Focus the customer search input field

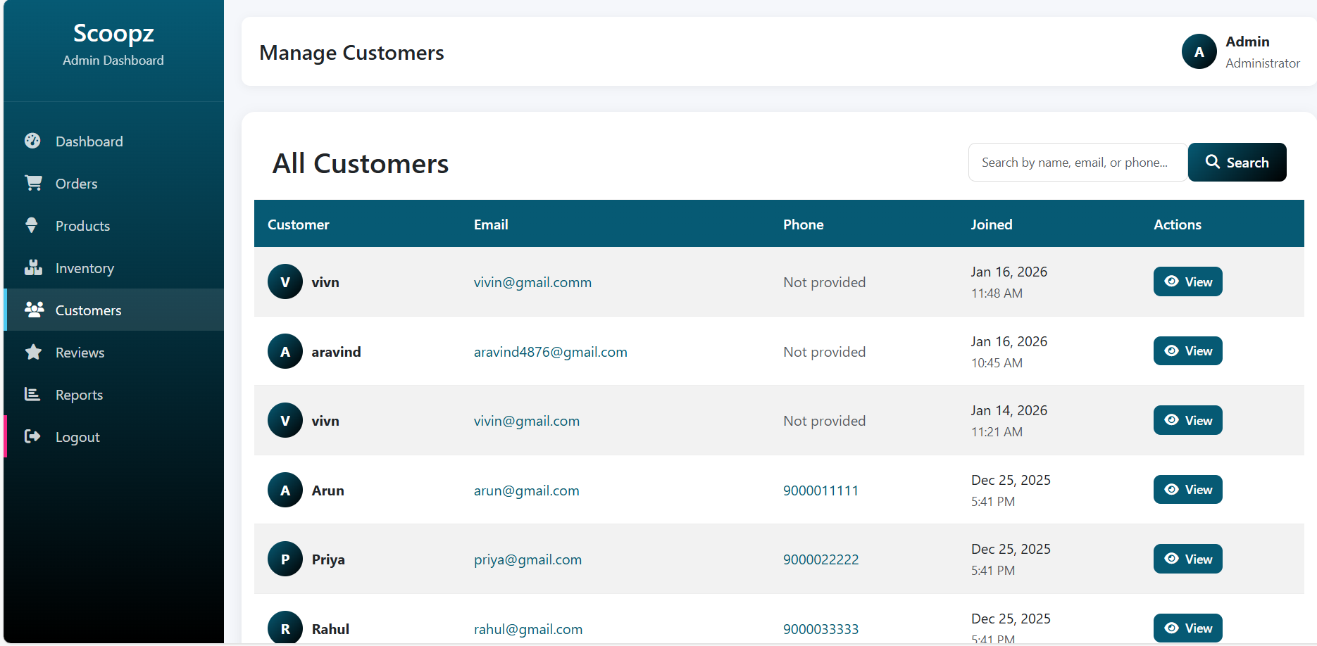[x=1077, y=163]
